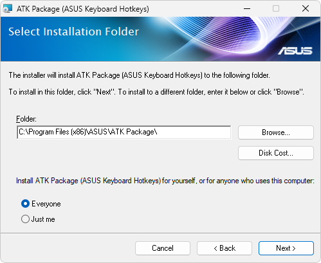This screenshot has width=321, height=263.
Task: Click into the Folder path input field
Action: (124, 132)
